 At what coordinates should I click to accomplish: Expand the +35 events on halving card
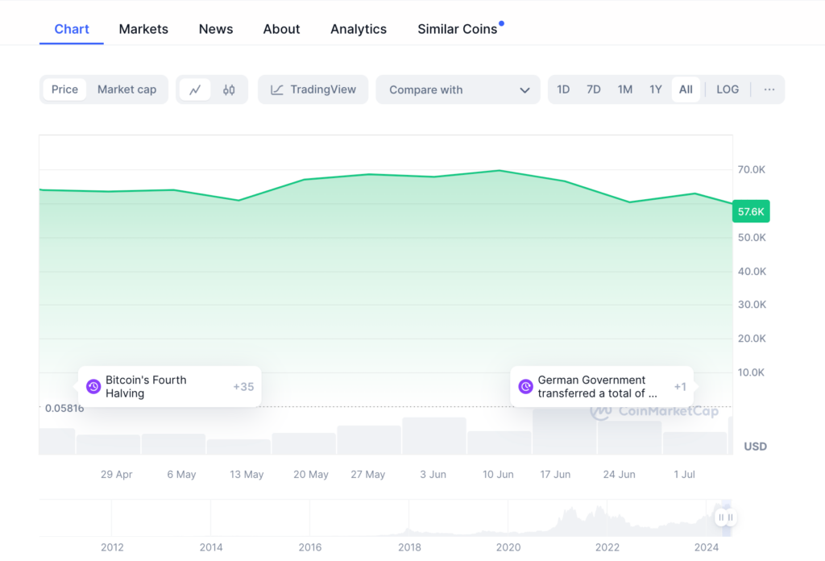243,387
